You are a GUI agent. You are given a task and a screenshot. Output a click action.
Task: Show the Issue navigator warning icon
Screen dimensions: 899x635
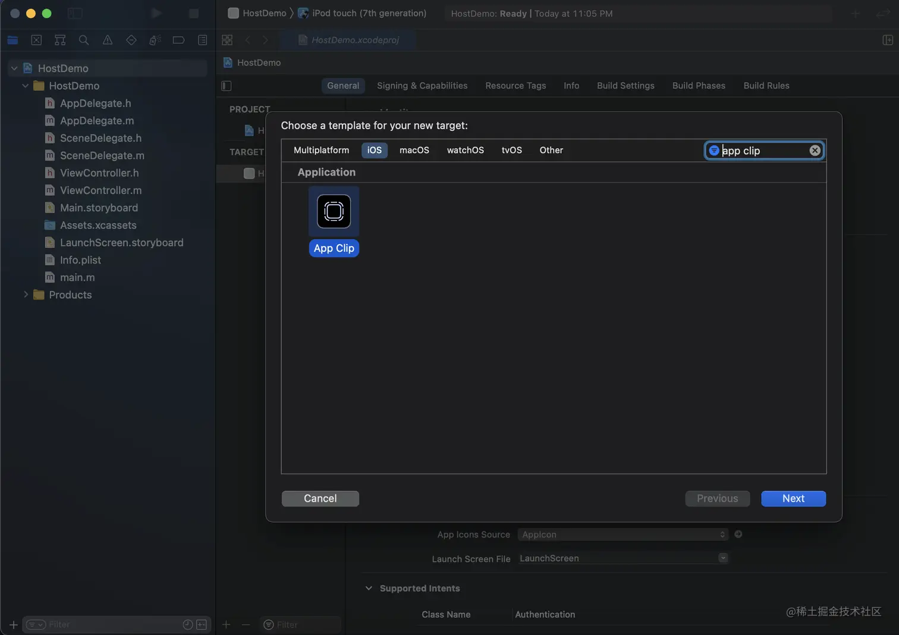coord(108,40)
